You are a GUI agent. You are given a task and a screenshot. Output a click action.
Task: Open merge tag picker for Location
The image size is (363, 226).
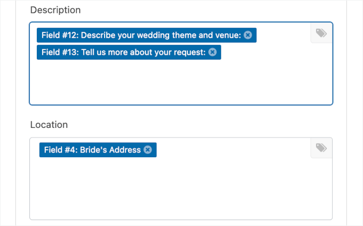point(321,148)
